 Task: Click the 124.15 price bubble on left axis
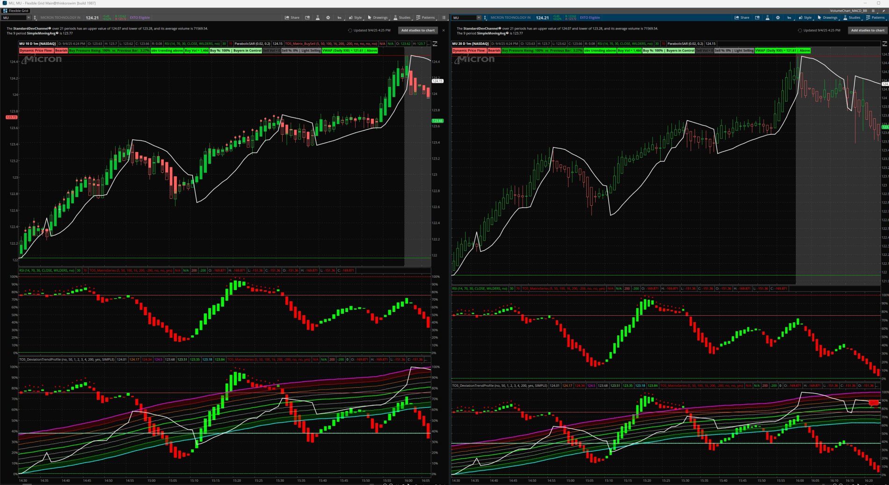pyautogui.click(x=437, y=81)
